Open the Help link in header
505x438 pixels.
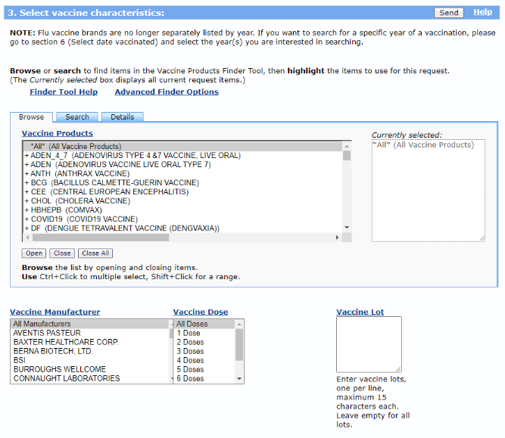[482, 12]
